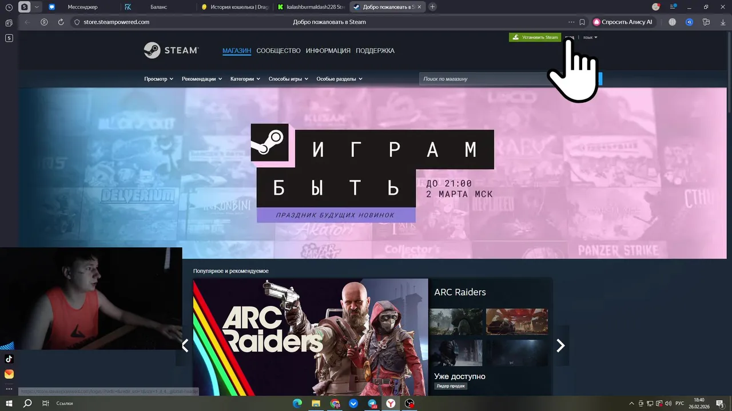Bookmark this page icon

582,22
